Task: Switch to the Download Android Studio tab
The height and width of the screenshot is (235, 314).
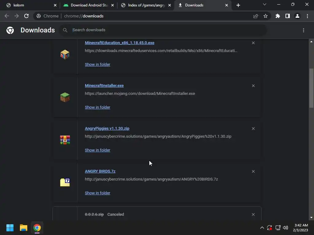Action: (x=89, y=5)
